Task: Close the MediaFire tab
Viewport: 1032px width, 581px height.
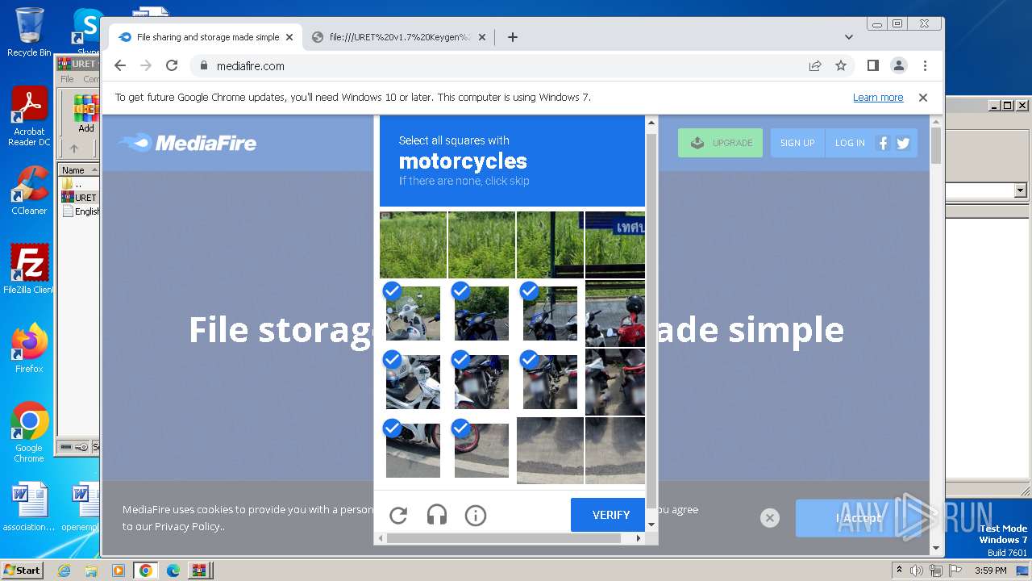Action: click(x=289, y=37)
